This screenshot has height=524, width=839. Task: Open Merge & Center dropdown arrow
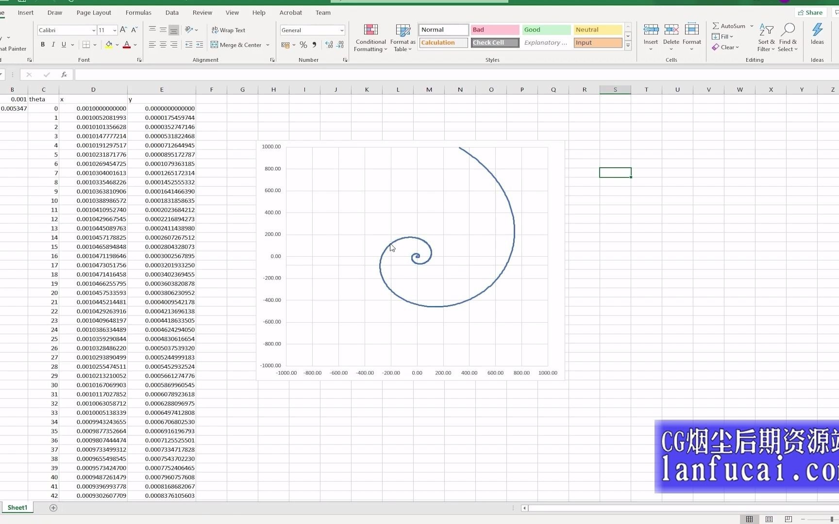click(268, 45)
